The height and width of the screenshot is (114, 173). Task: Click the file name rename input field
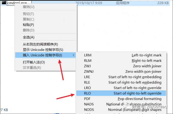click(x=19, y=3)
